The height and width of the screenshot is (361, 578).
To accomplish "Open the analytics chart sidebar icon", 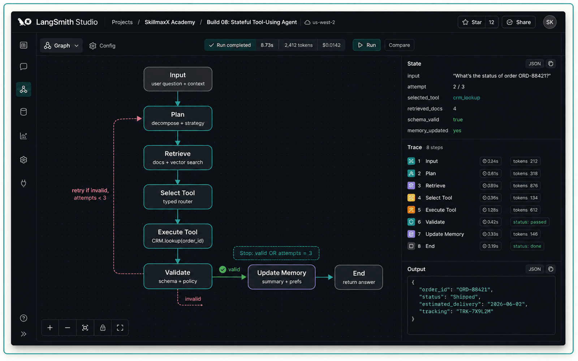I will point(23,136).
